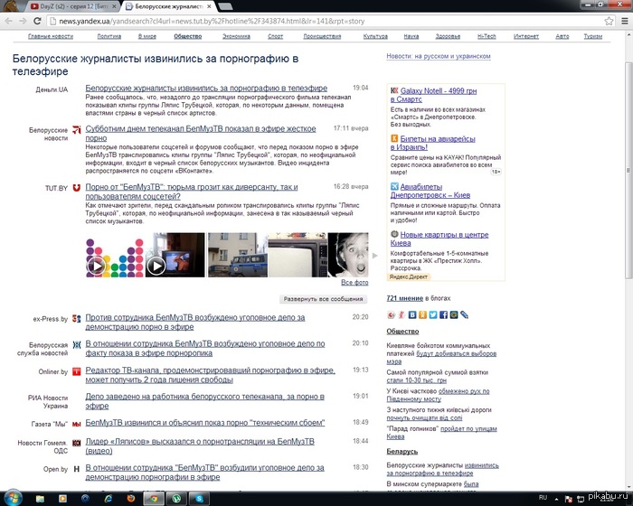This screenshot has width=633, height=506.
Task: Select the 'Белорусские журналисты' browser tab
Action: pyautogui.click(x=169, y=6)
